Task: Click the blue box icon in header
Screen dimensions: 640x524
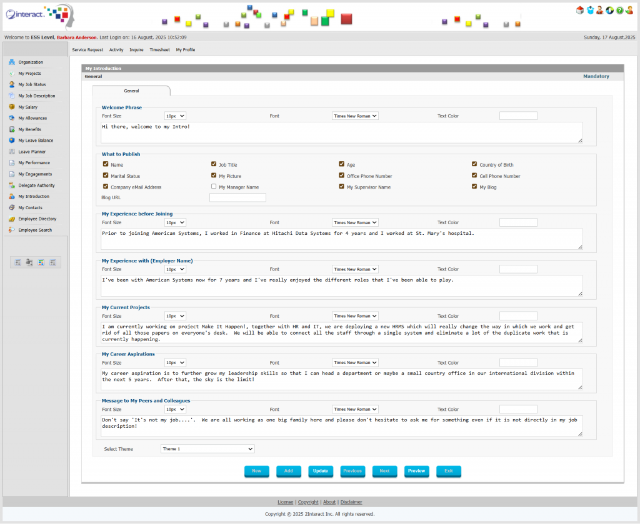Action: pos(590,11)
